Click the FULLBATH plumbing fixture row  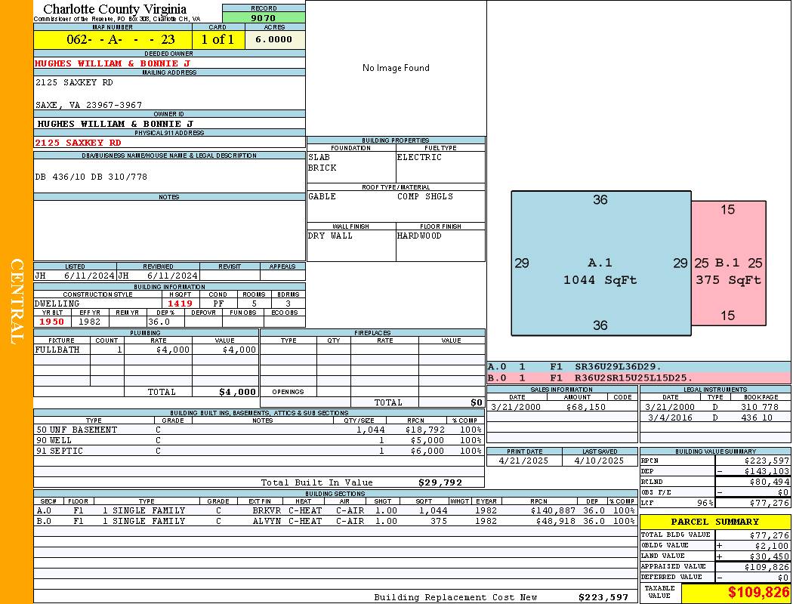tap(146, 350)
